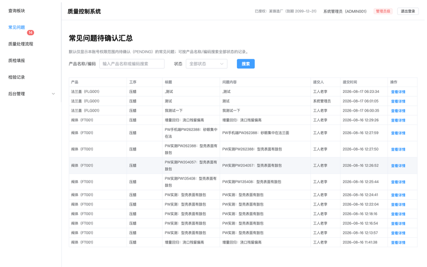The image size is (427, 267).
Task: Open 查询板块 in the sidebar
Action: (17, 11)
